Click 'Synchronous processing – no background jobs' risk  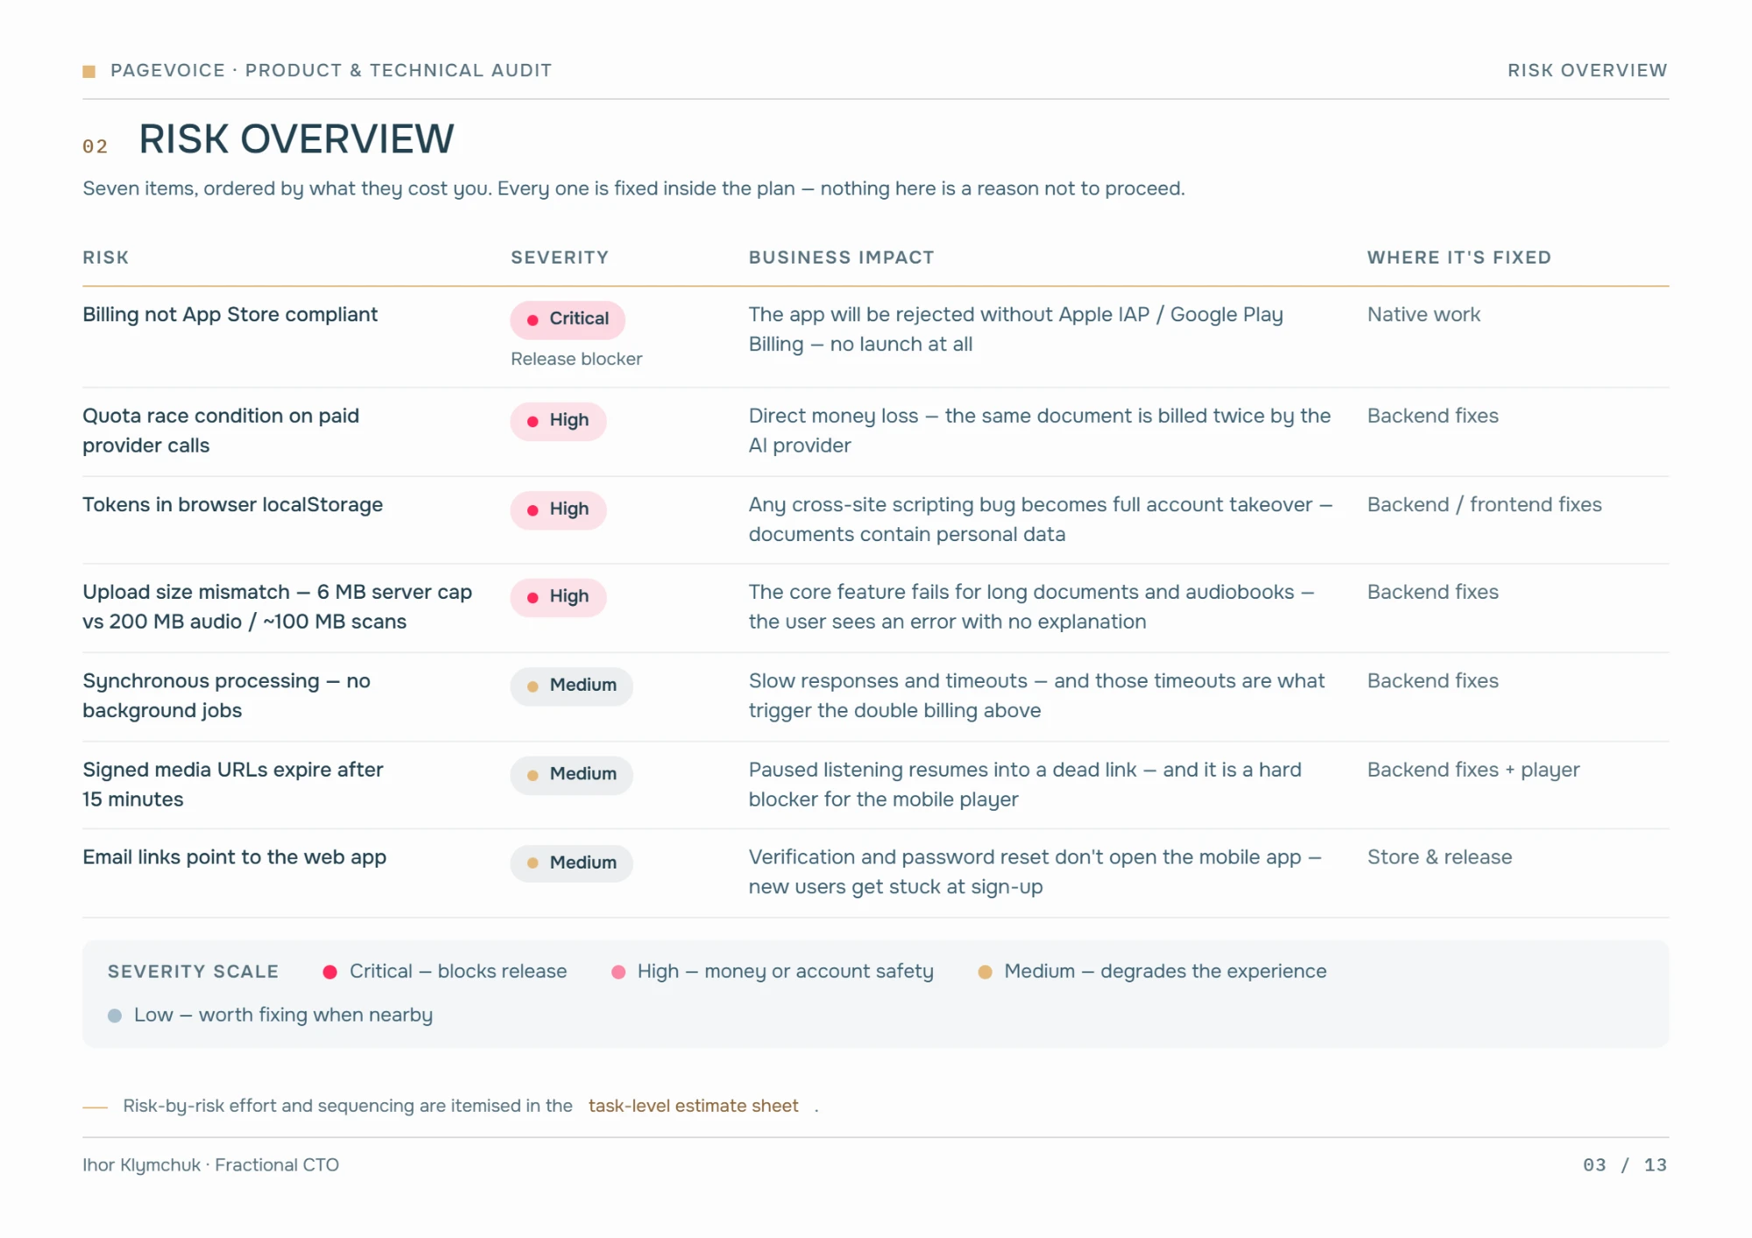click(226, 696)
